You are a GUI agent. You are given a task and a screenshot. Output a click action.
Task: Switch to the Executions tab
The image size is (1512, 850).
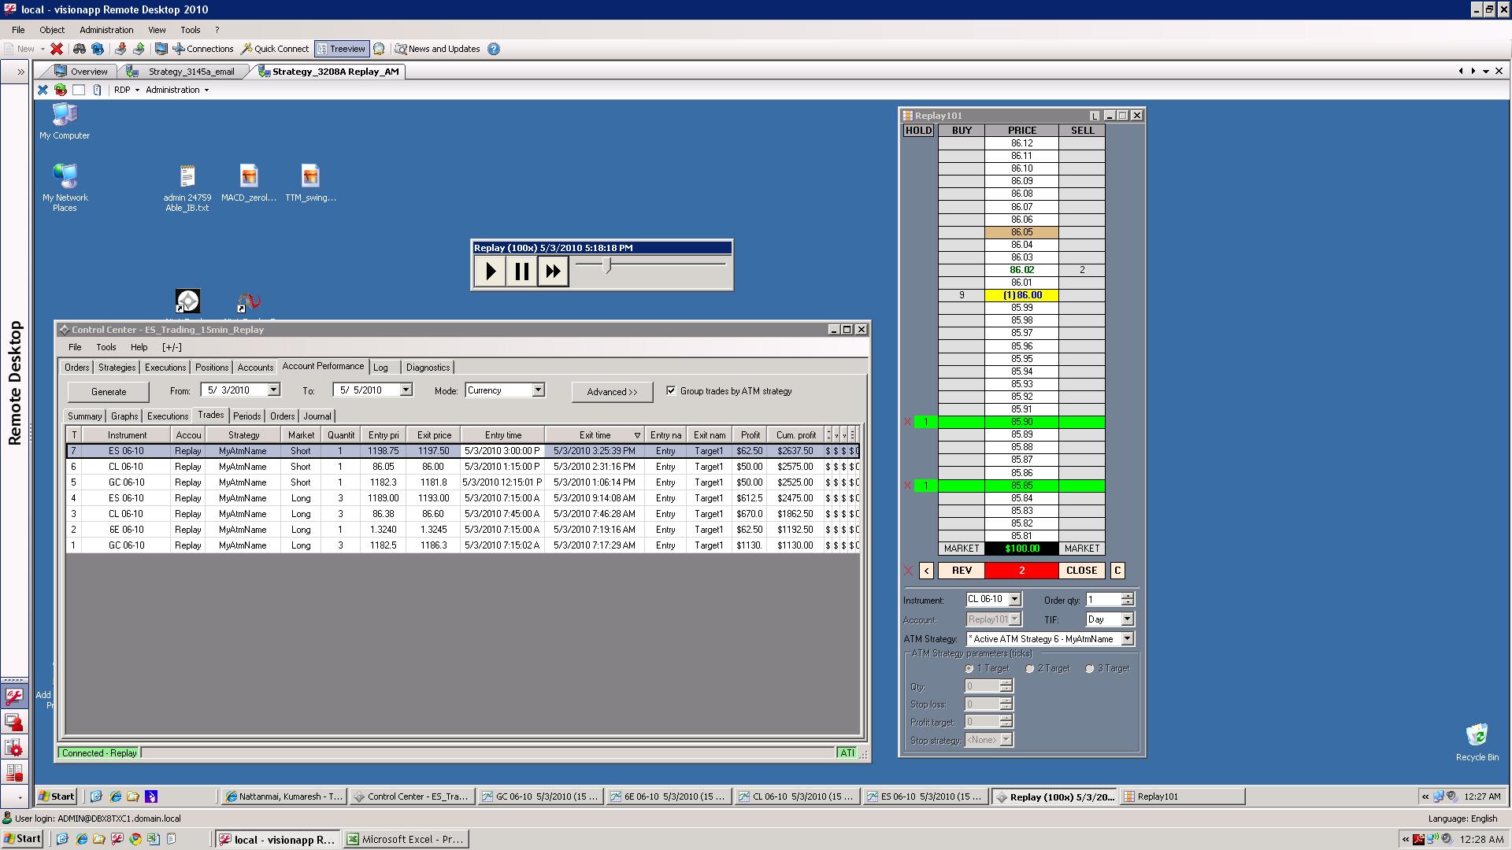[165, 368]
